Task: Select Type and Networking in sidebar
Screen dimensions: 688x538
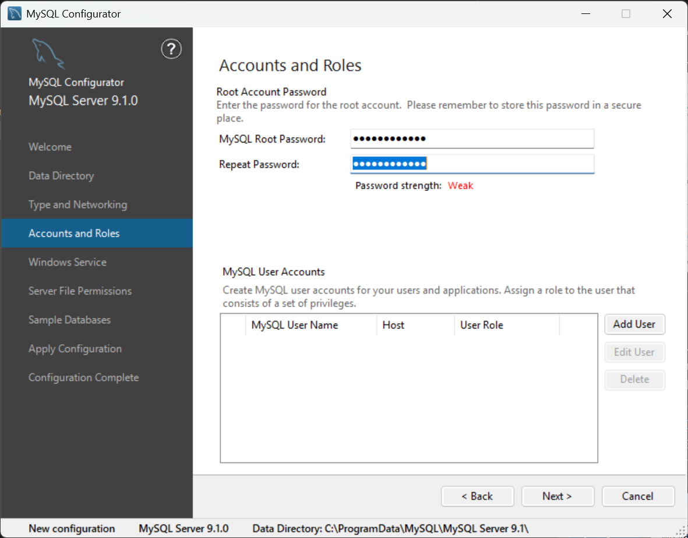Action: pyautogui.click(x=77, y=204)
